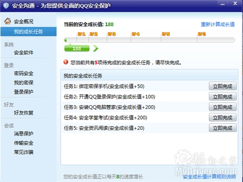Open 我的密保 section
Viewport: 243px width, 182px height.
pyautogui.click(x=23, y=82)
